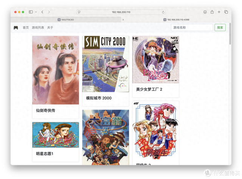Open the 同级生 2 cover image
The width and height of the screenshot is (242, 179).
(156, 131)
